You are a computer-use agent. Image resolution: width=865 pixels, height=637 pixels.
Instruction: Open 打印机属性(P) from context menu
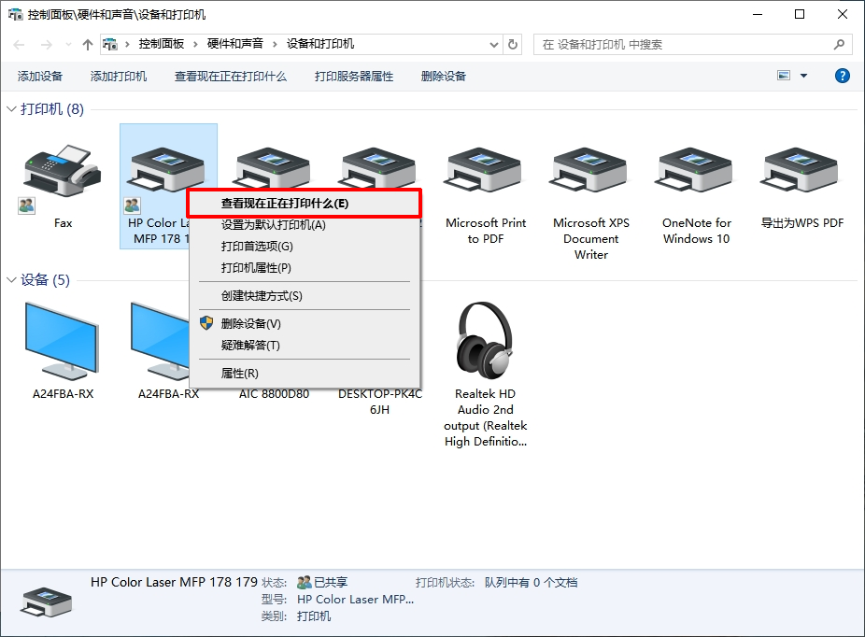305,268
